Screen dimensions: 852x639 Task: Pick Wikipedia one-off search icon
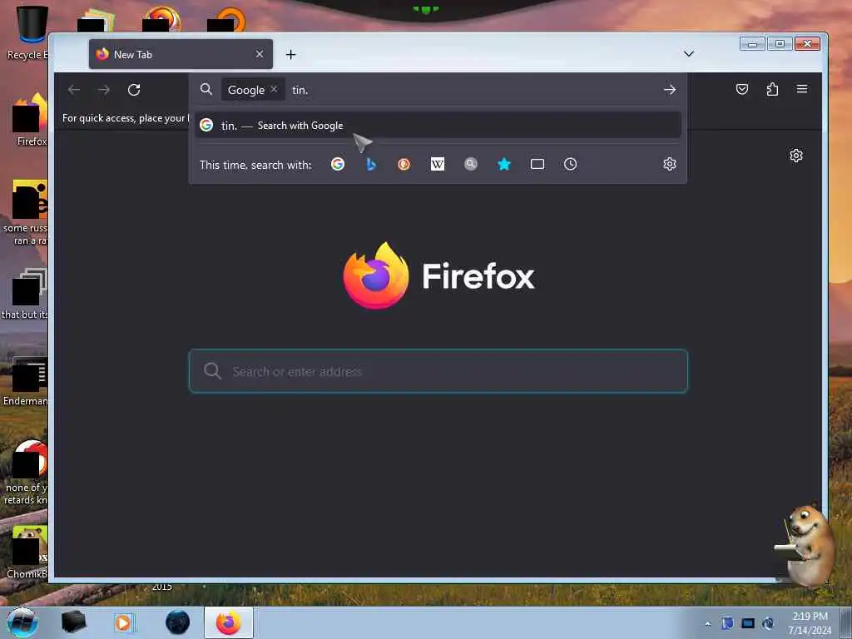point(438,164)
